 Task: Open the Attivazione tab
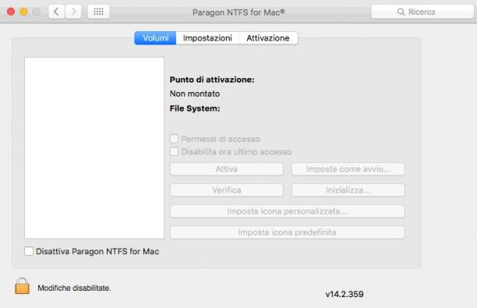click(268, 38)
